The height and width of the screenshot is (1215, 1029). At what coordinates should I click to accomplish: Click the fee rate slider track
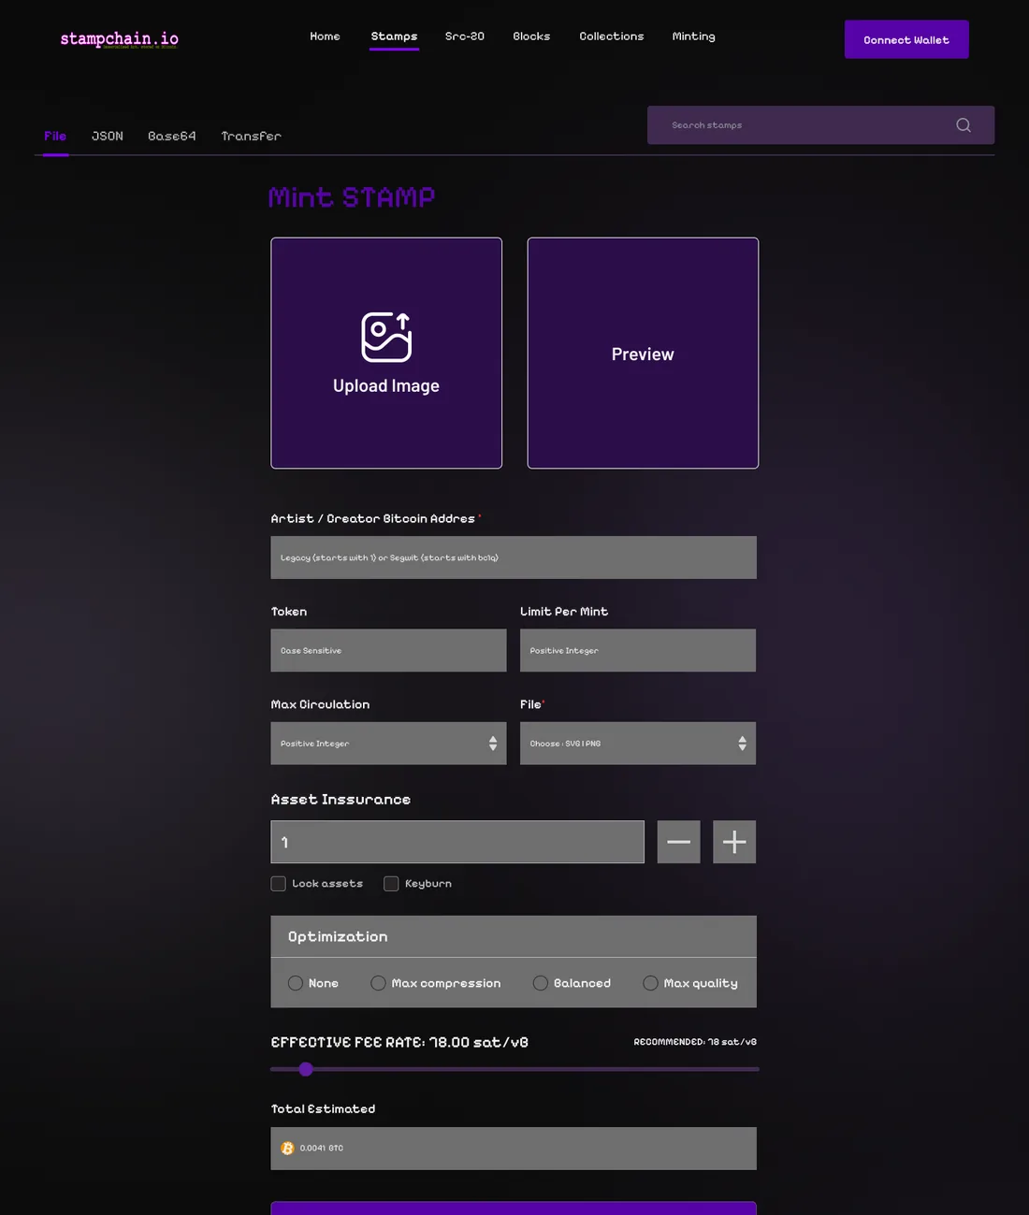tap(514, 1069)
